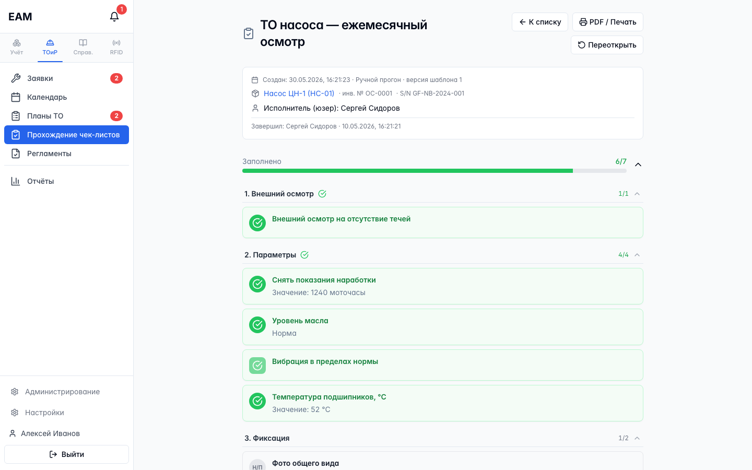Image resolution: width=752 pixels, height=470 pixels.
Task: Click the Выйти logout button
Action: pyautogui.click(x=66, y=454)
